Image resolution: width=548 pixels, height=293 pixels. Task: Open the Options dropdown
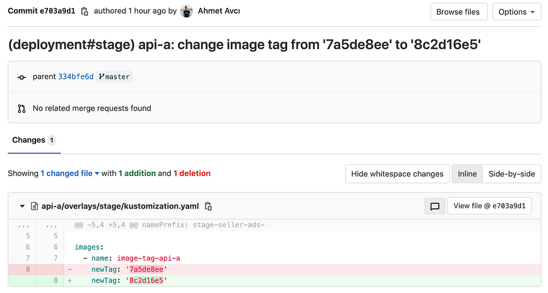(517, 12)
